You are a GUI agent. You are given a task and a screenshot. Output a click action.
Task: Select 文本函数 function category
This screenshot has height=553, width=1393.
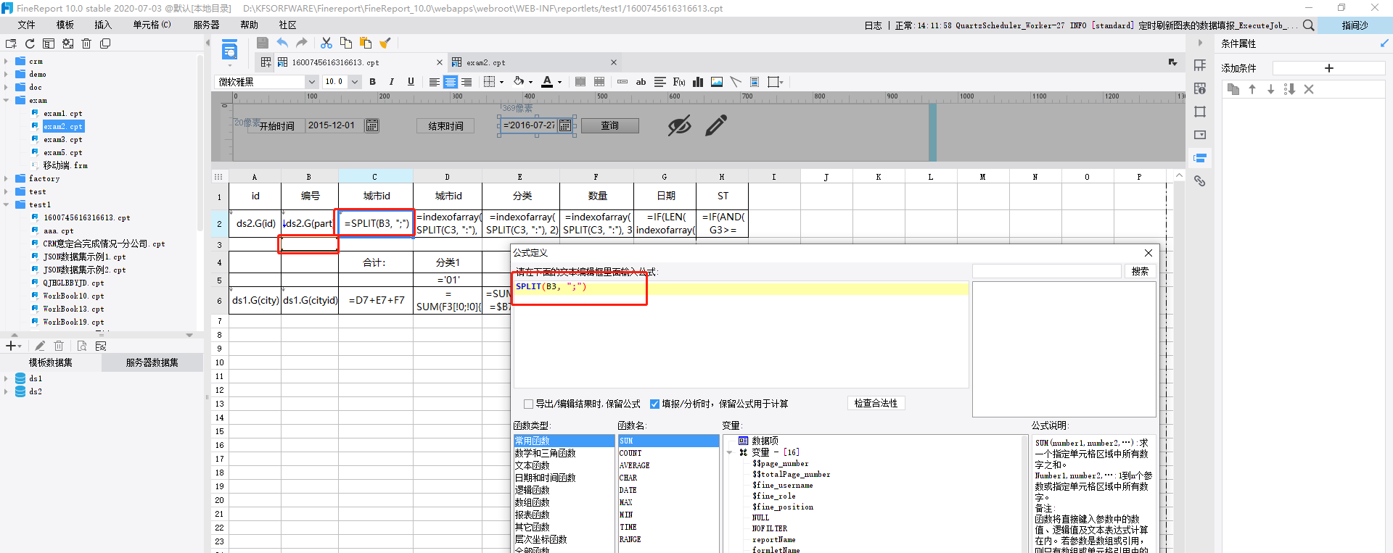click(532, 465)
